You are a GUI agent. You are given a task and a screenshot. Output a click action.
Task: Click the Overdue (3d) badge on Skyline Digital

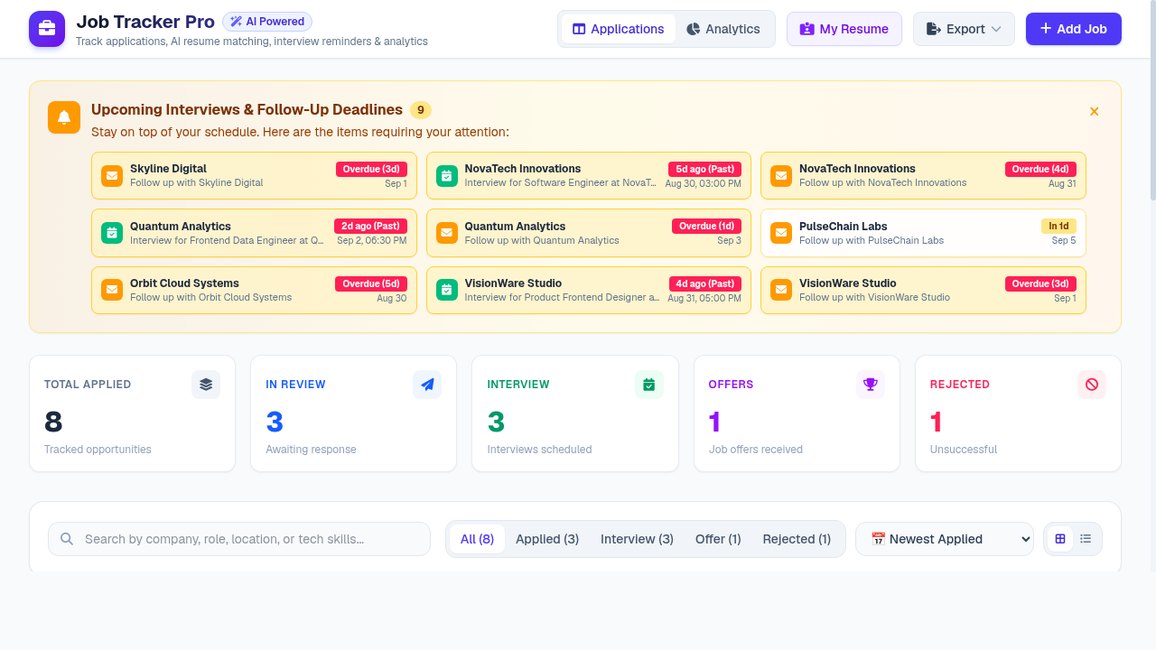[371, 169]
